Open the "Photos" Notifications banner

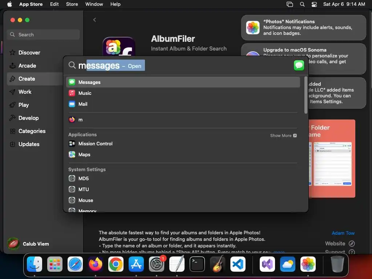(x=304, y=28)
